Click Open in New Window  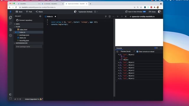(136, 12)
